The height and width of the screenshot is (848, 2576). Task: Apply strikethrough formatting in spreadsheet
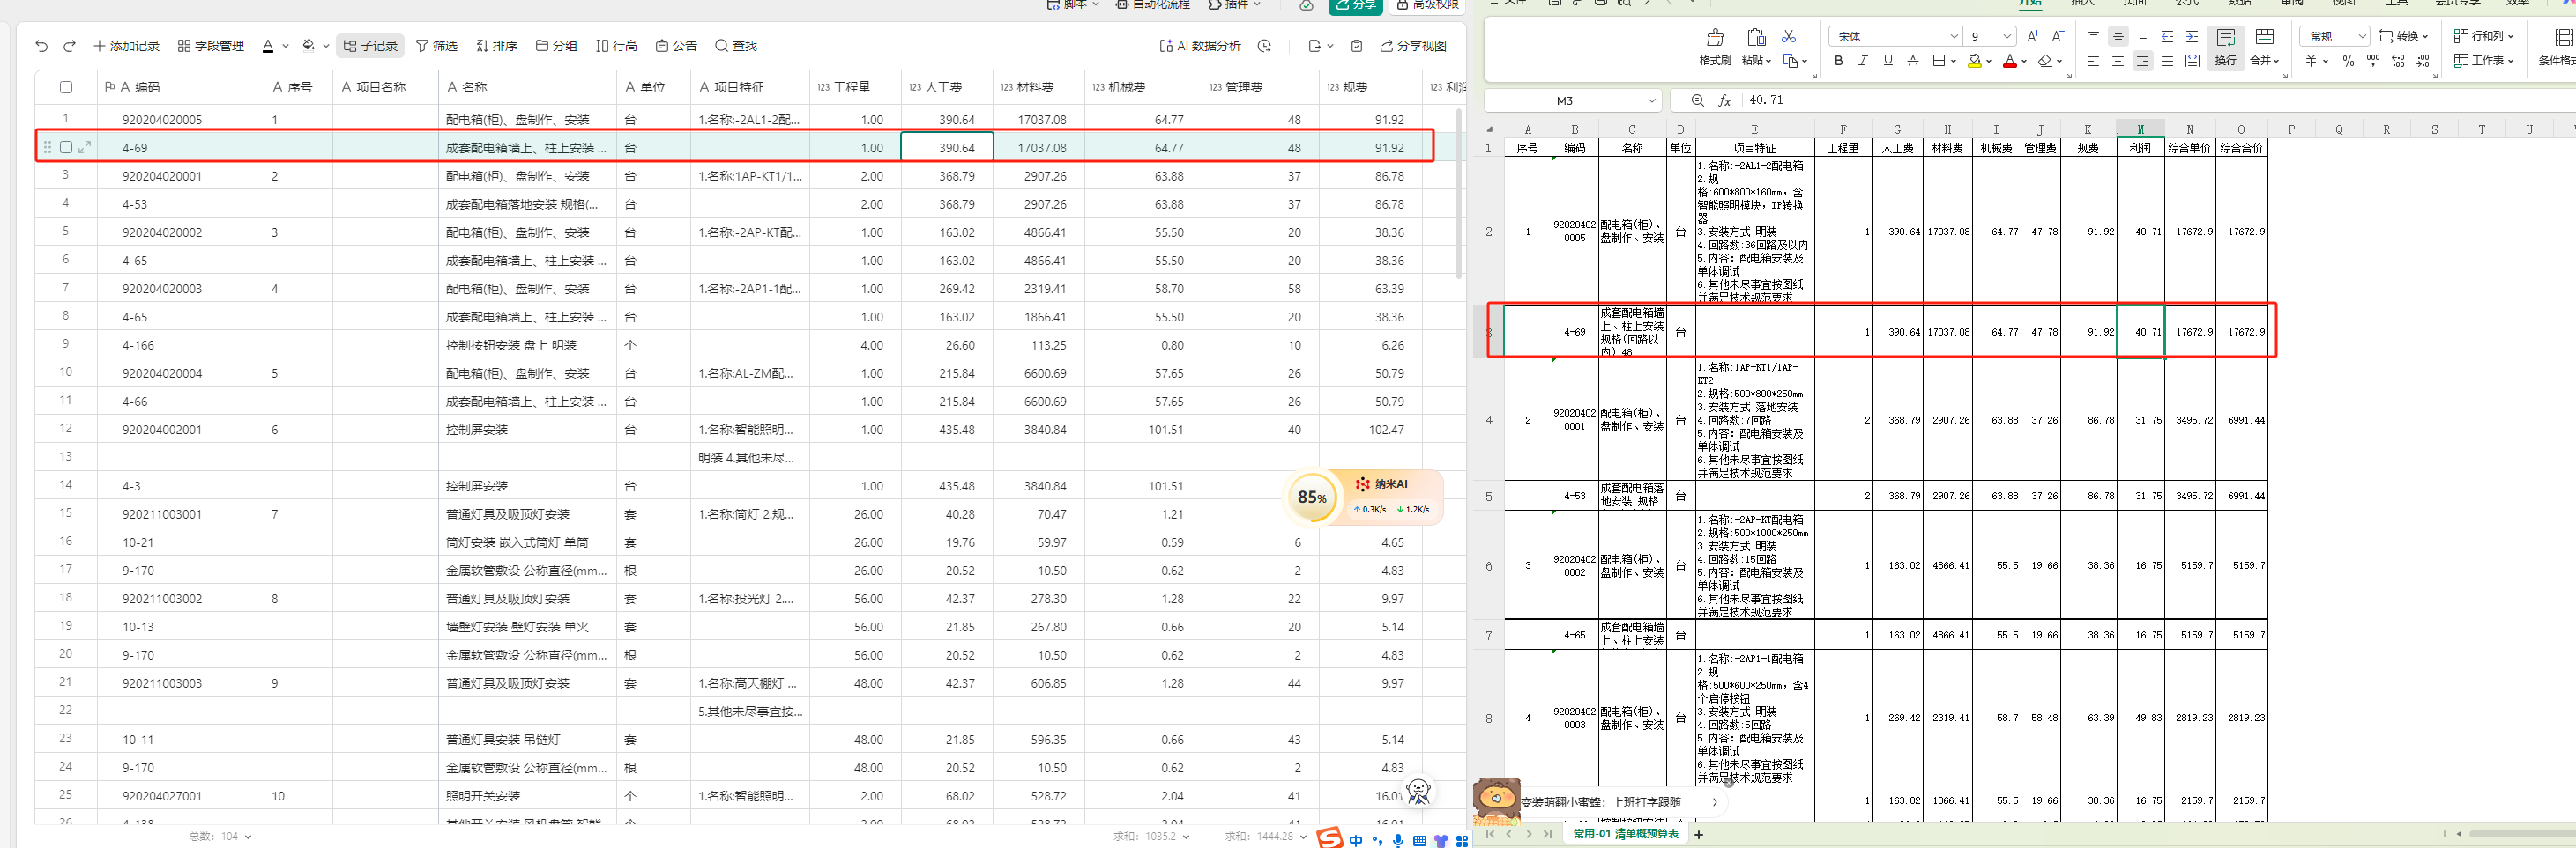pyautogui.click(x=1913, y=61)
